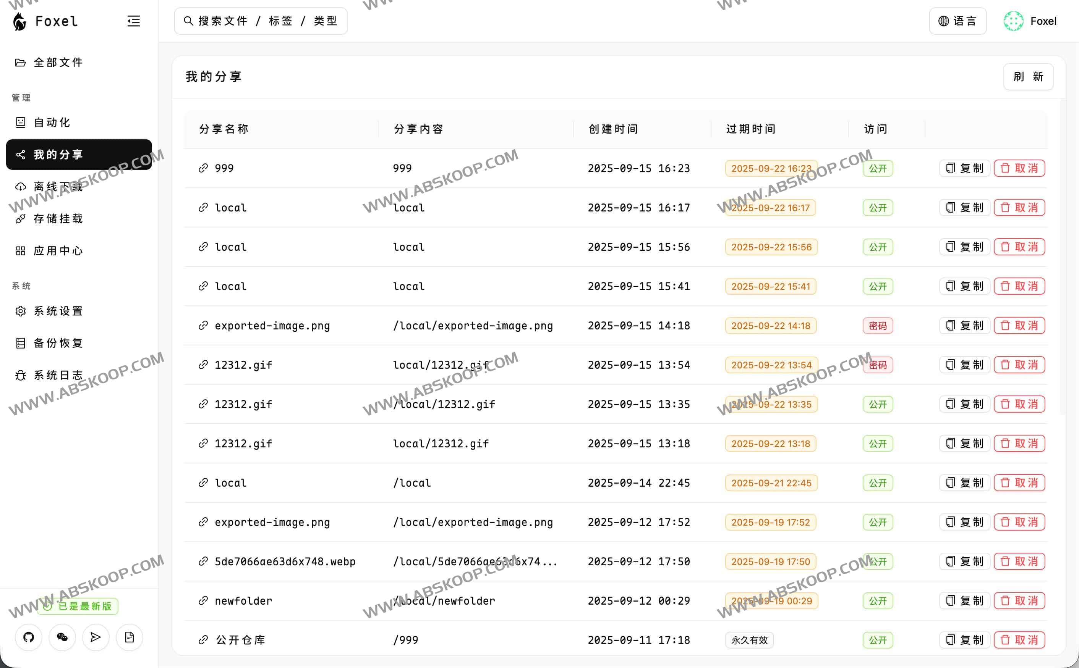This screenshot has width=1079, height=668.
Task: Copy the share link for 公开仓库
Action: [x=964, y=640]
